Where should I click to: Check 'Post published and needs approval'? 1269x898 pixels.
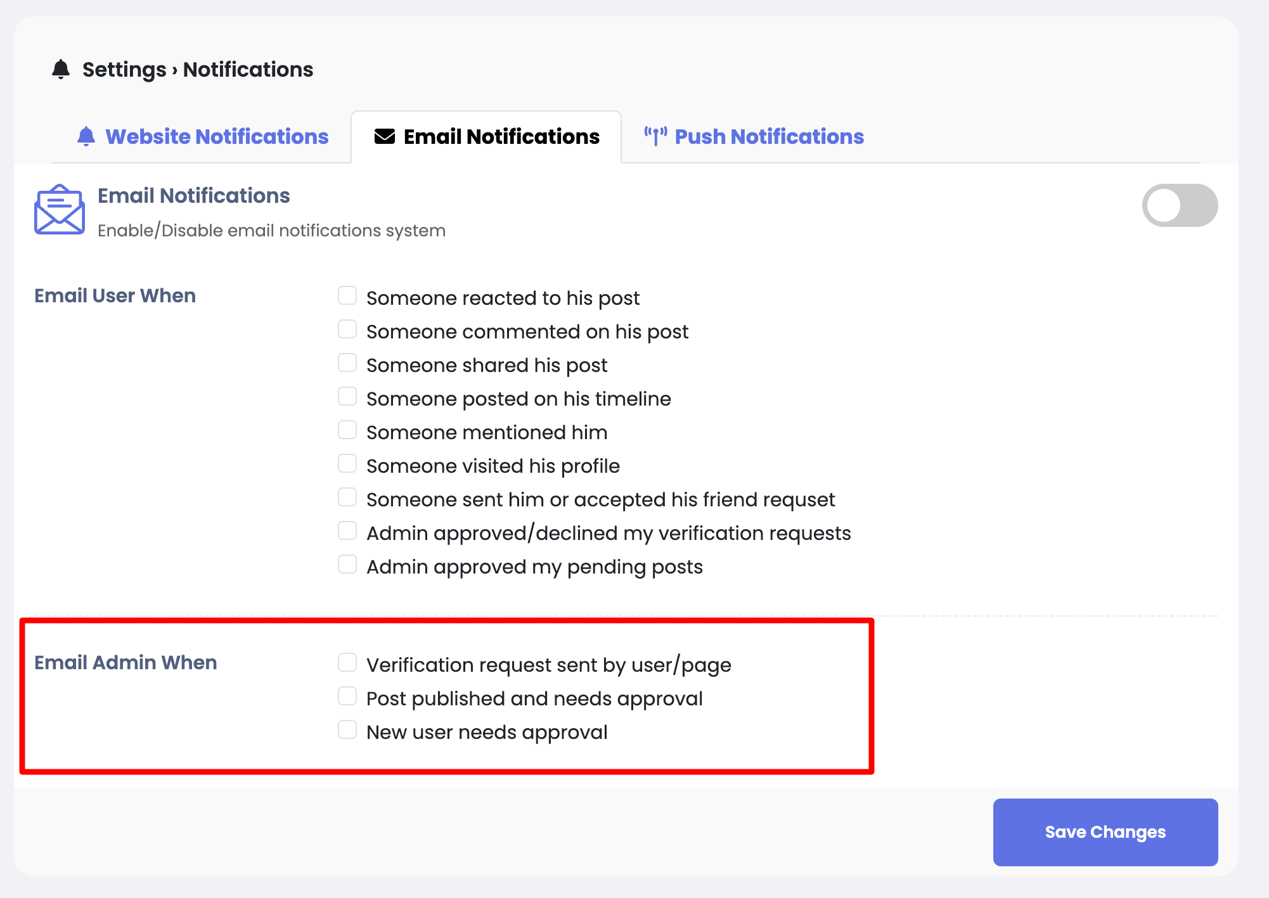(347, 696)
